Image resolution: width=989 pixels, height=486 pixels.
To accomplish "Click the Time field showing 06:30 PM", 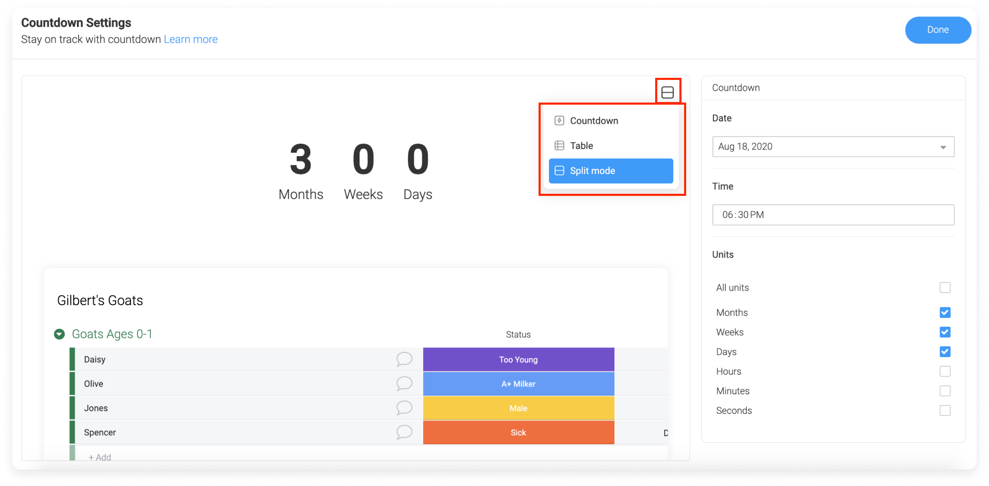I will [x=833, y=214].
